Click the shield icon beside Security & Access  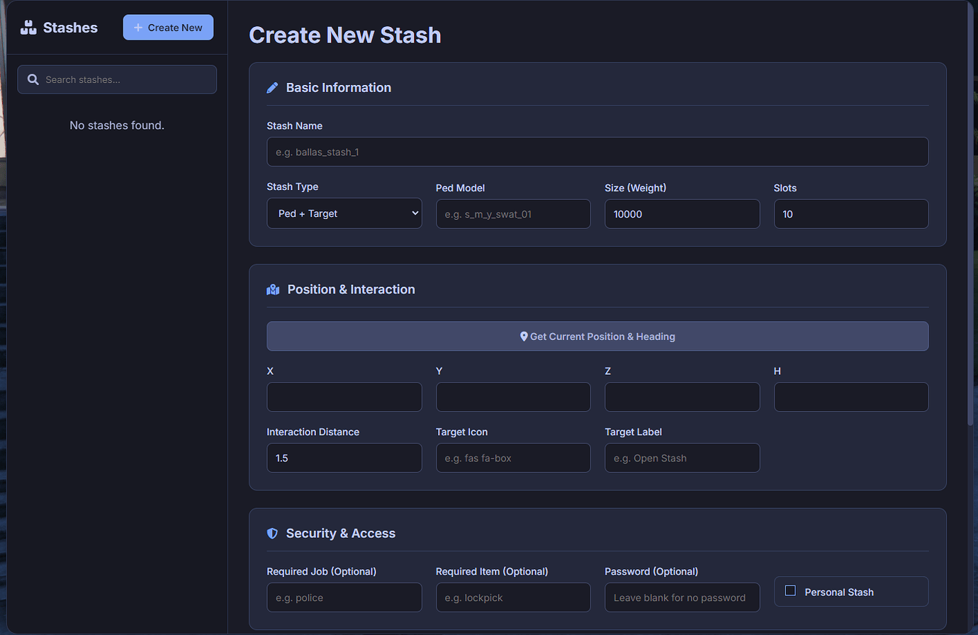pyautogui.click(x=272, y=533)
